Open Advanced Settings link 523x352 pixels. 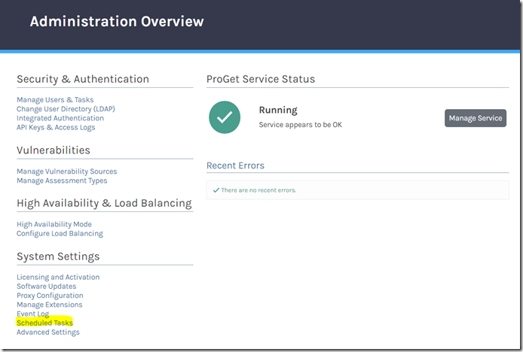(x=47, y=332)
